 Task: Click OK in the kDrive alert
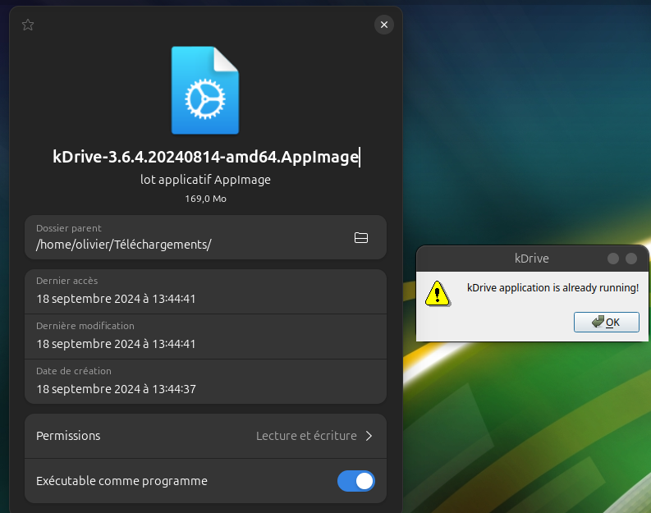pyautogui.click(x=606, y=322)
